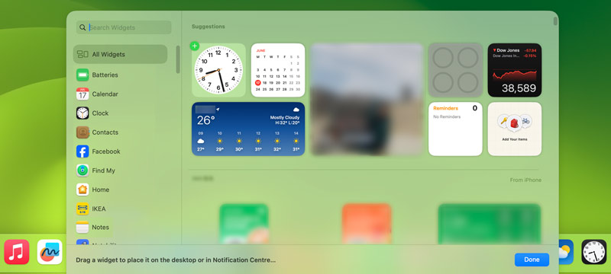This screenshot has width=611, height=274.
Task: Click the Clock app icon in sidebar
Action: [82, 113]
